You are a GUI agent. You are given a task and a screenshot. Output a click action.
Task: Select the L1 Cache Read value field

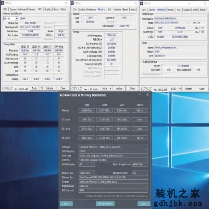click(87, 120)
